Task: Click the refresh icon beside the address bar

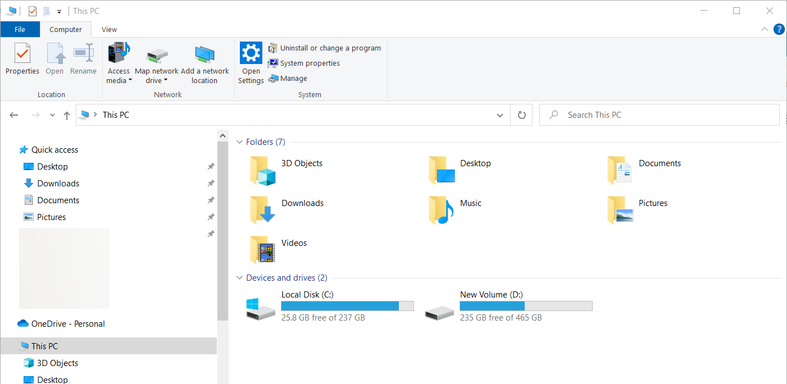Action: coord(521,115)
